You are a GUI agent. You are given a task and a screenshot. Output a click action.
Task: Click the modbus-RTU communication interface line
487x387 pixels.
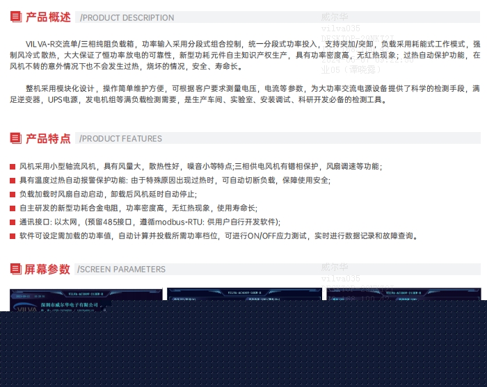coord(150,222)
